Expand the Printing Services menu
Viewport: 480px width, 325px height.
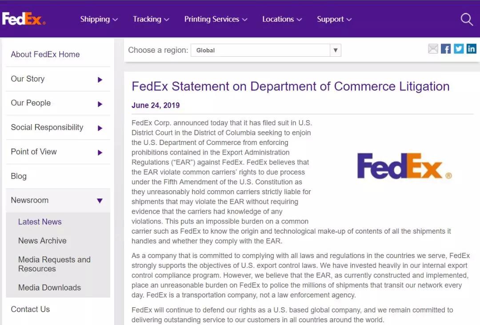pyautogui.click(x=216, y=19)
